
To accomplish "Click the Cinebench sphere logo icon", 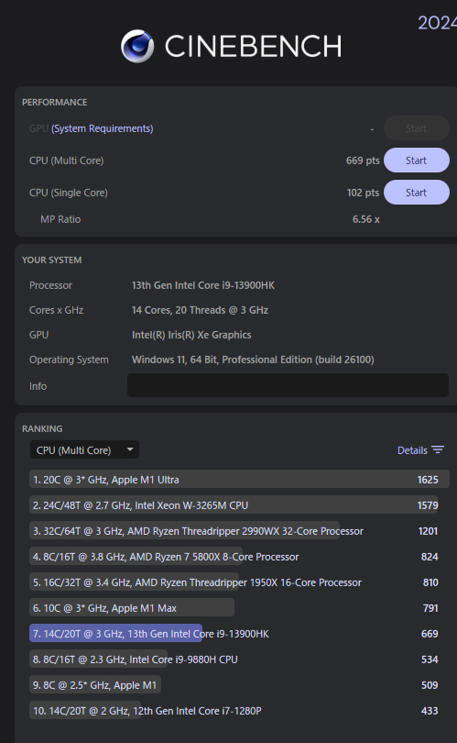I will [137, 46].
